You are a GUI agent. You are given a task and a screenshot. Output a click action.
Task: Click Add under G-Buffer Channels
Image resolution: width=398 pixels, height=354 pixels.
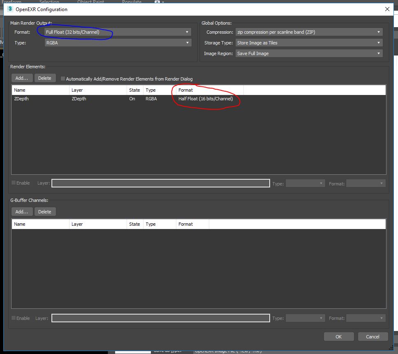[x=22, y=211]
